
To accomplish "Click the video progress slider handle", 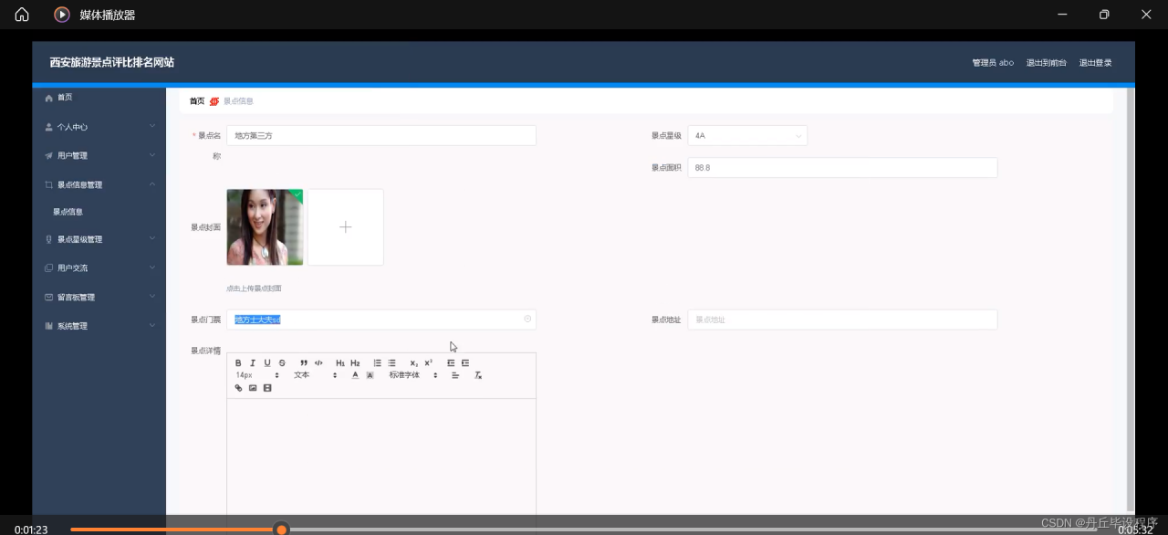I will click(x=282, y=530).
